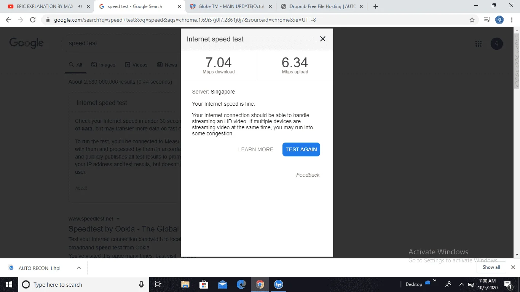Open the Speedtest by Ookla result link
The image size is (520, 292).
tap(124, 229)
